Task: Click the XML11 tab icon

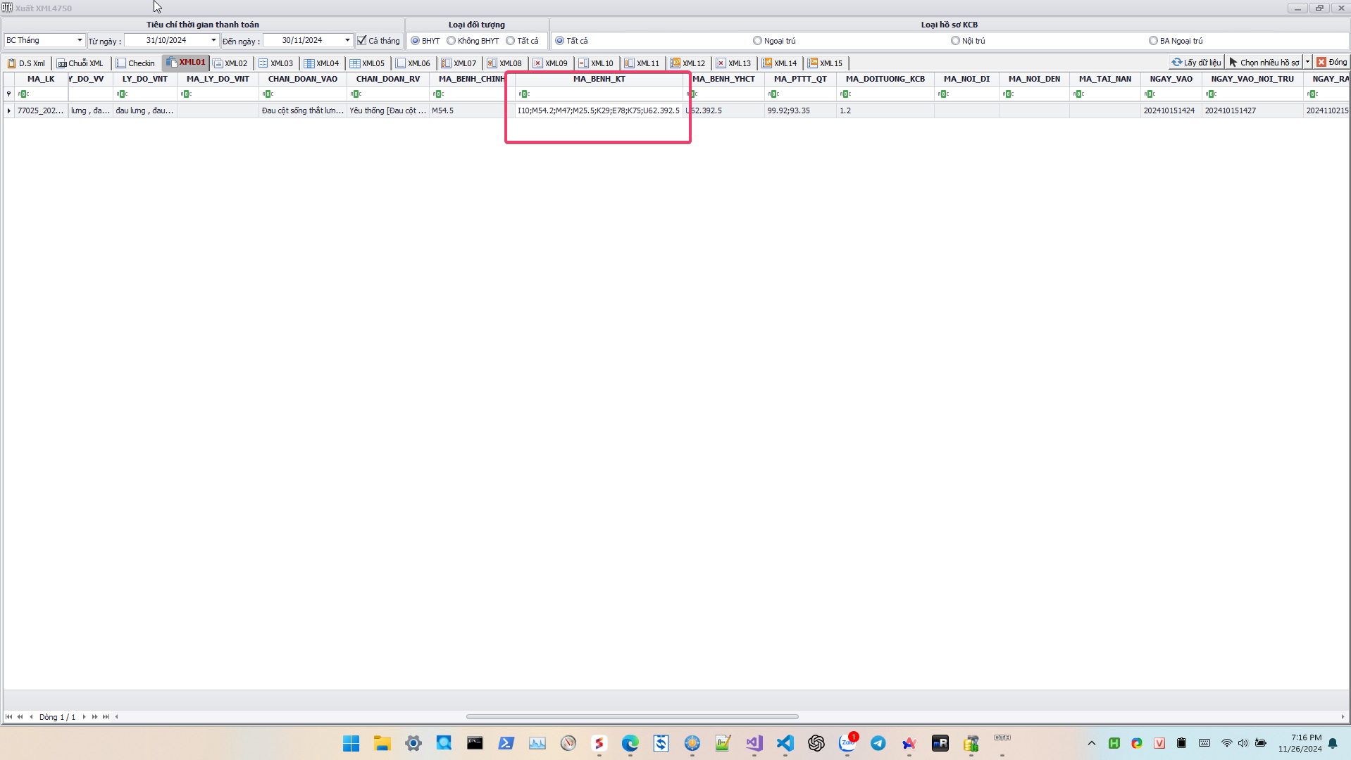Action: coord(630,63)
